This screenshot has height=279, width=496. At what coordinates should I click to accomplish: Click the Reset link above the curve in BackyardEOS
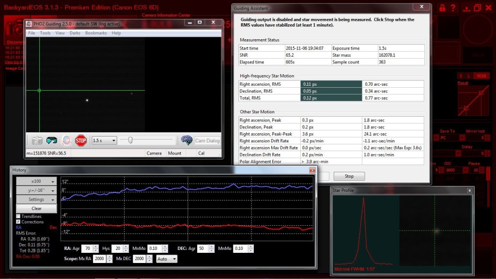pos(463,83)
